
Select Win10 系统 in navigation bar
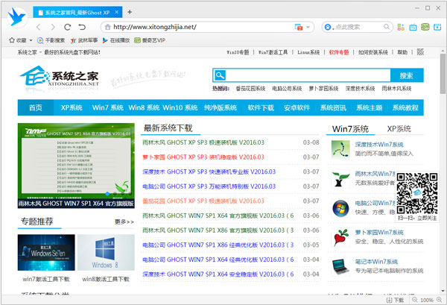180,107
